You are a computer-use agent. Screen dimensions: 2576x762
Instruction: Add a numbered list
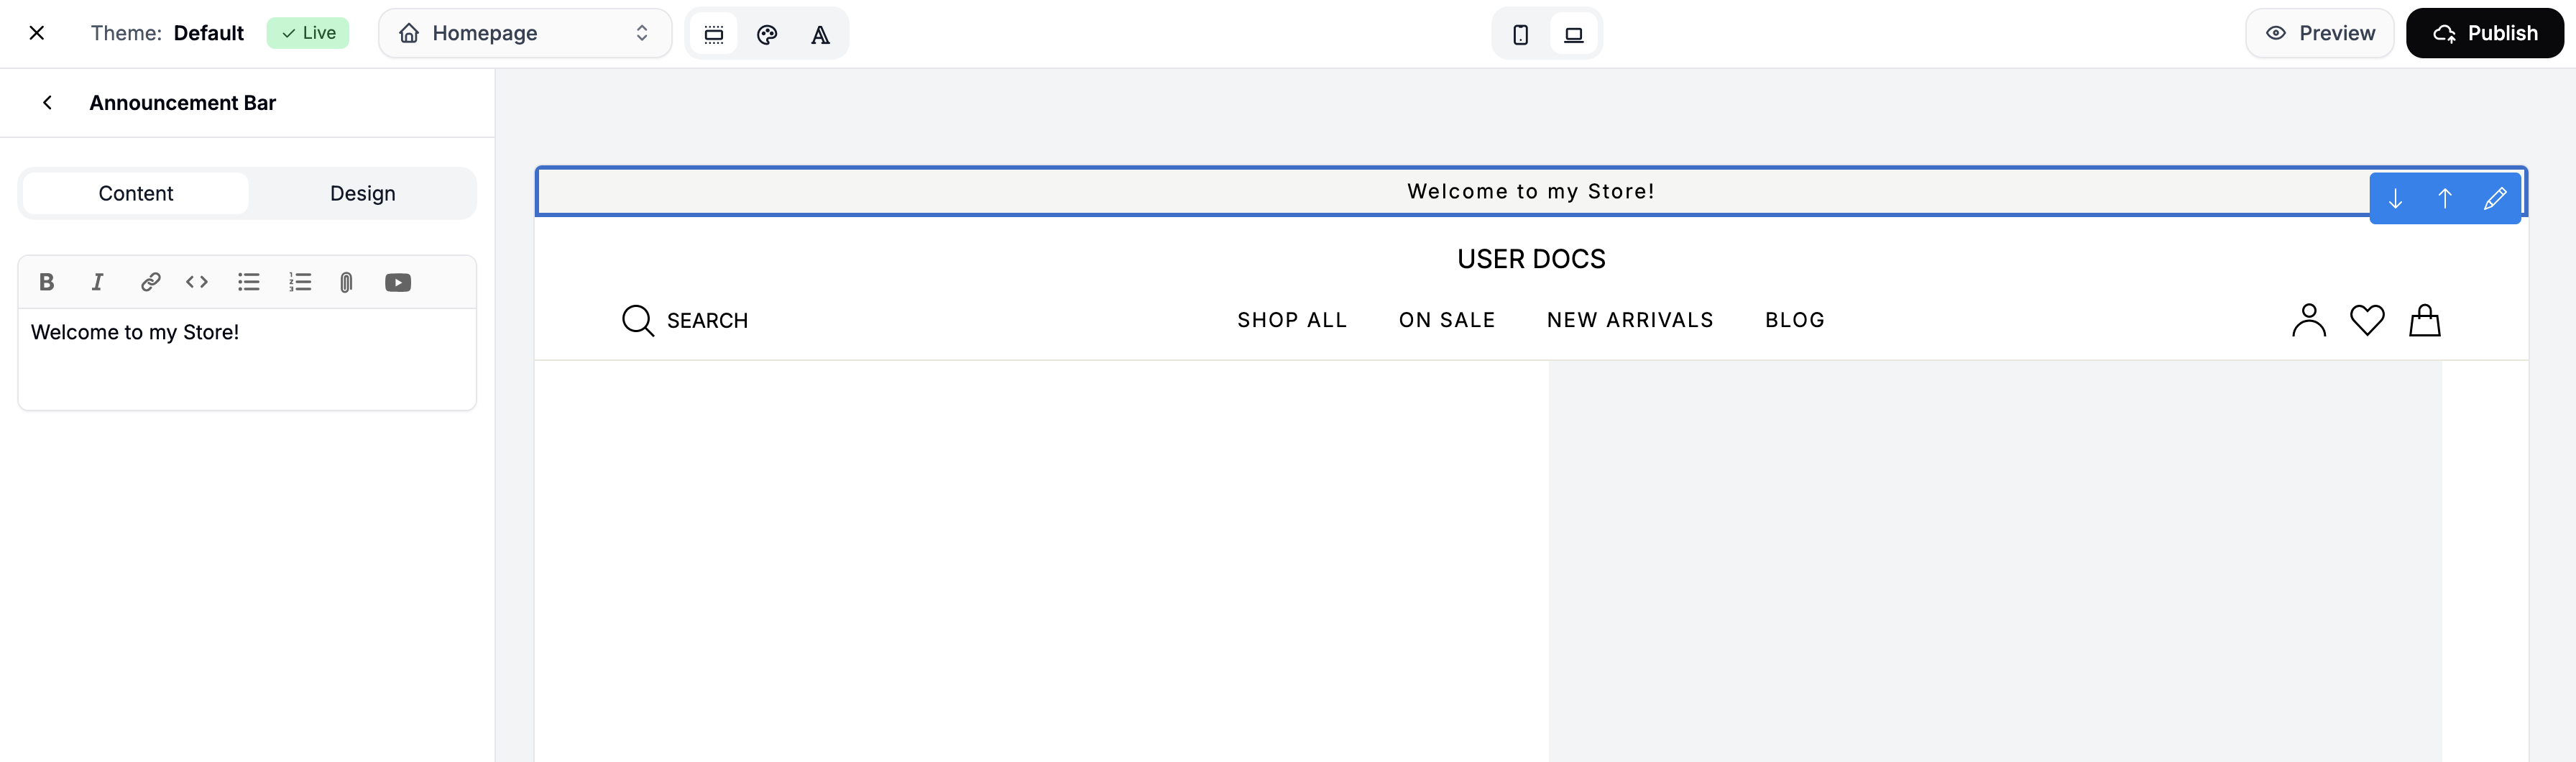(x=300, y=282)
